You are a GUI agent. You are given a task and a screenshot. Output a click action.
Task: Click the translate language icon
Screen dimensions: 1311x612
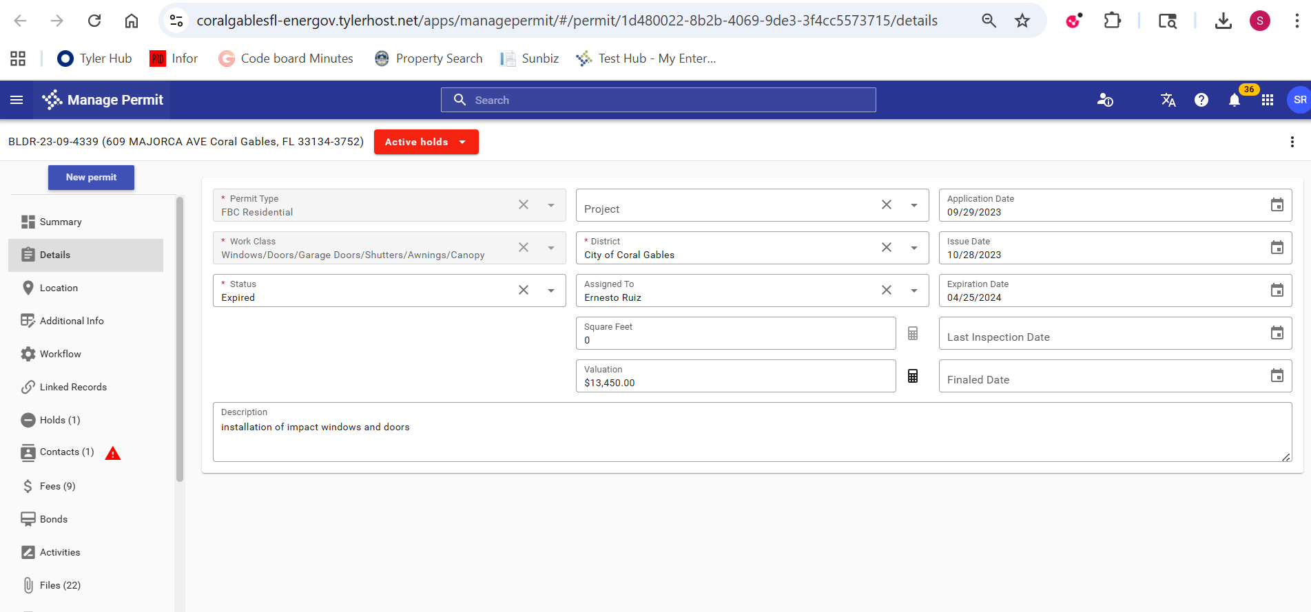tap(1168, 101)
